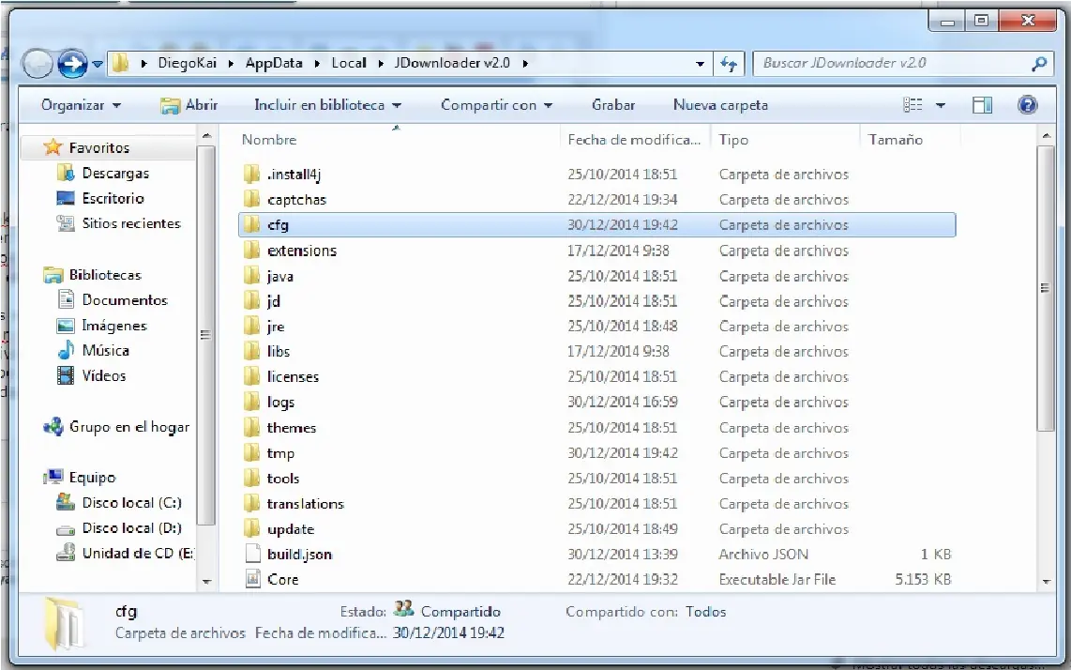
Task: Sort by Fecha de modificación column header
Action: pyautogui.click(x=635, y=140)
